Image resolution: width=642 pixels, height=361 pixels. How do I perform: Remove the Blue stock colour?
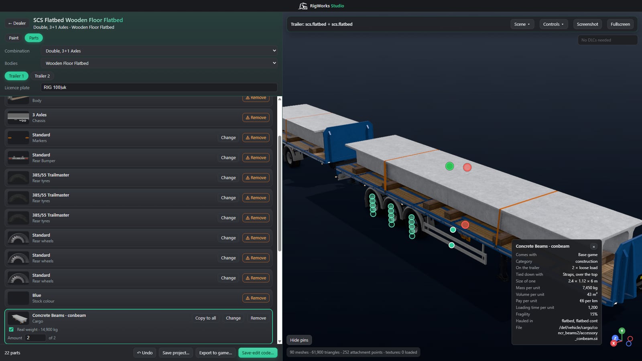pyautogui.click(x=256, y=298)
